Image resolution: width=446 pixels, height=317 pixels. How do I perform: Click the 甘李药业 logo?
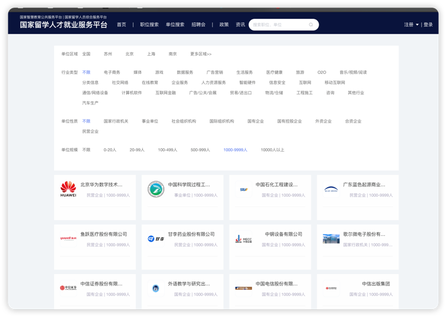coord(156,239)
